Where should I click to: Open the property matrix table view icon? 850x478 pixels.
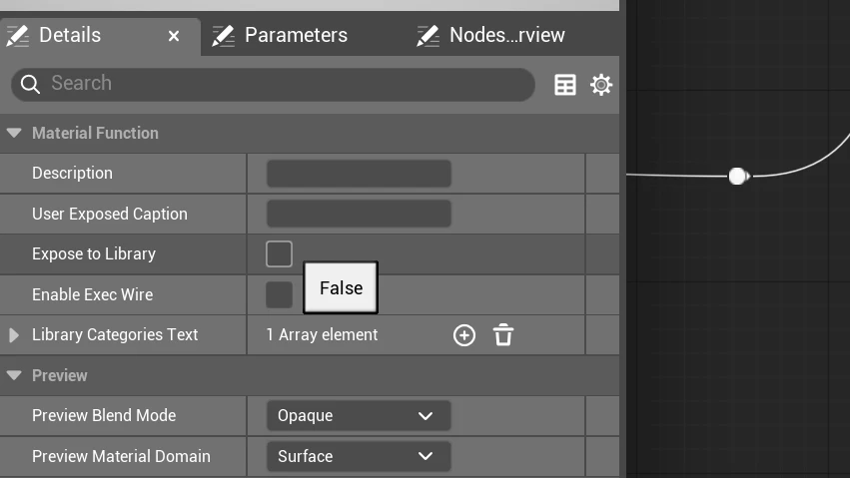pyautogui.click(x=565, y=85)
